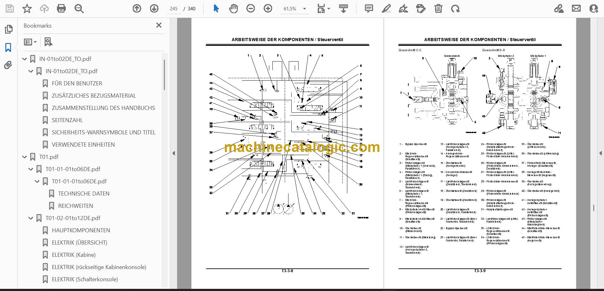Add a comment sticky note
The image size is (604, 291).
click(x=369, y=8)
